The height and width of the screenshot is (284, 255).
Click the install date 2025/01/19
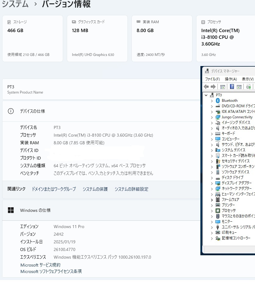[x=65, y=242]
